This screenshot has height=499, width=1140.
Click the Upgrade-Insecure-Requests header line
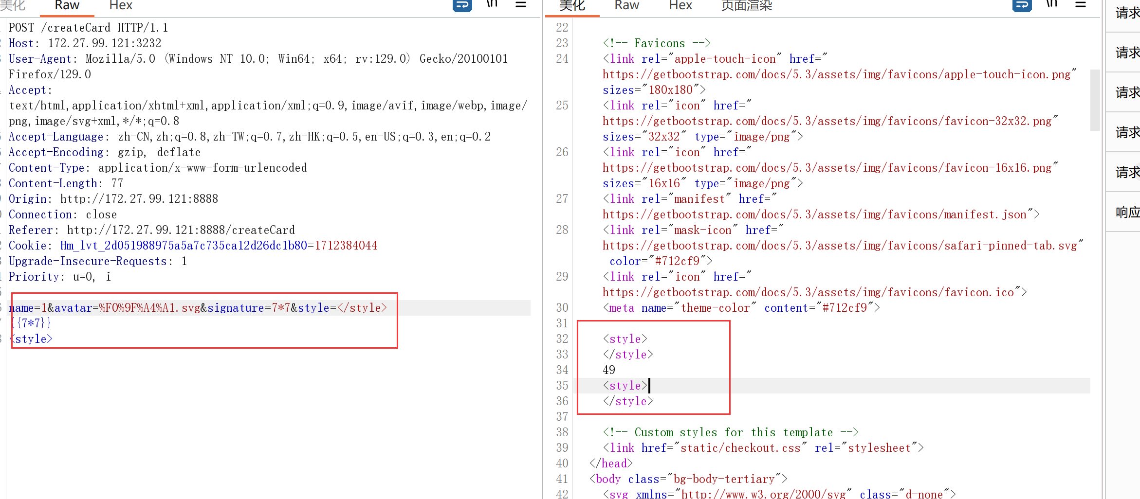[x=98, y=261]
